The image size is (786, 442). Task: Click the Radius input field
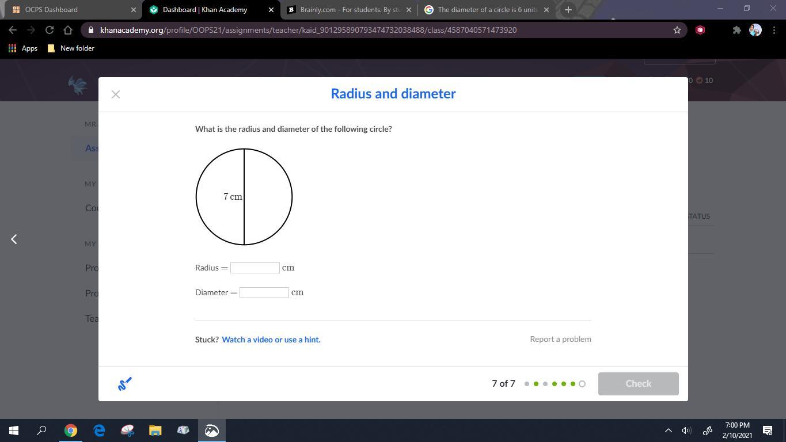coord(255,268)
